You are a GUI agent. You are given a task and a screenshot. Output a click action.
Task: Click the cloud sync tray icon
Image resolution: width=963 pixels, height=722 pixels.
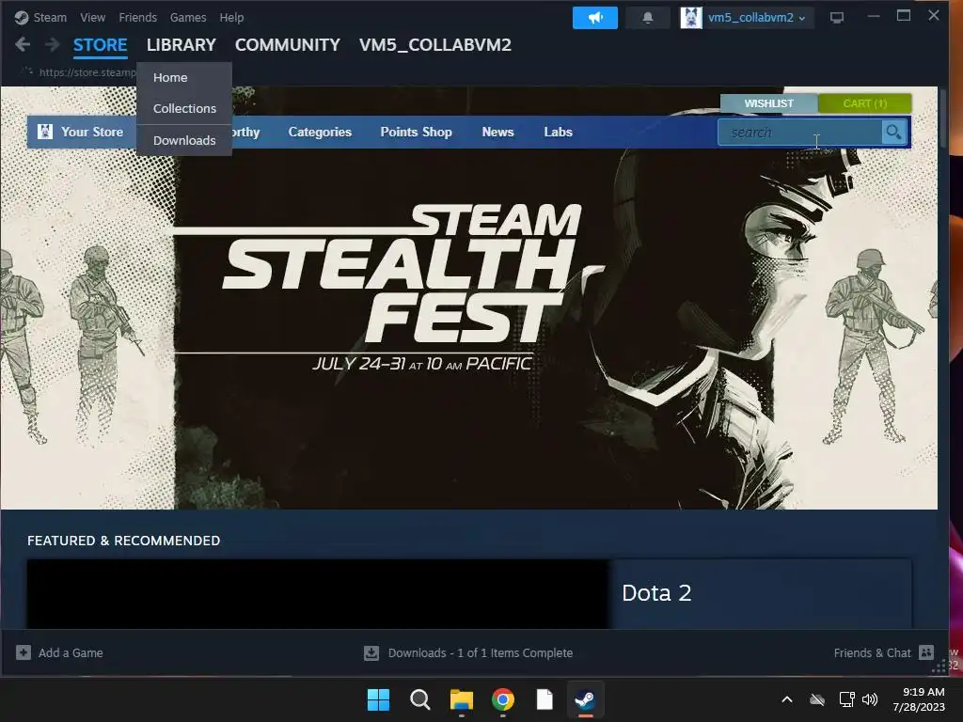[817, 699]
